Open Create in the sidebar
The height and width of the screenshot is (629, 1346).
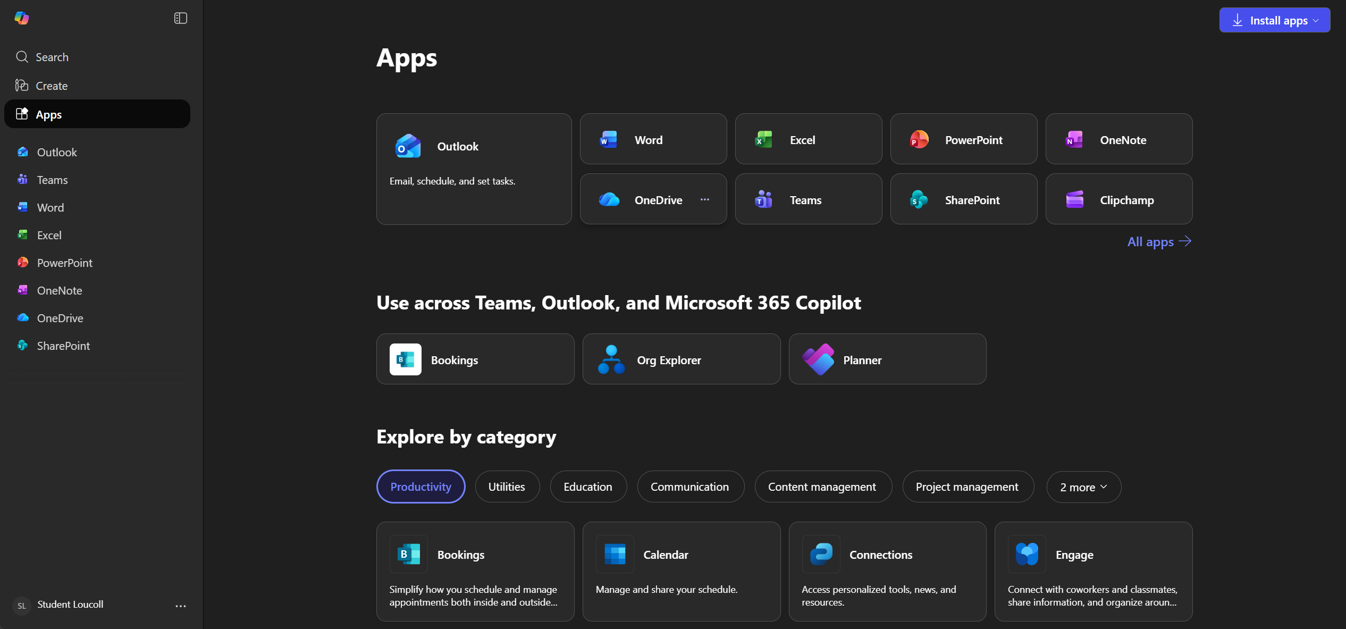click(97, 86)
